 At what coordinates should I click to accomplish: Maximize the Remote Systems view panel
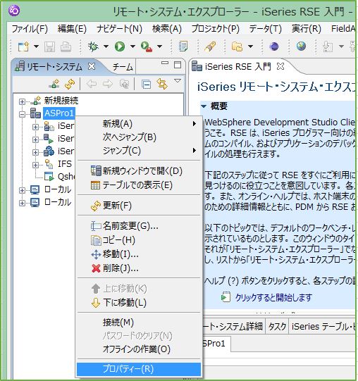178,65
